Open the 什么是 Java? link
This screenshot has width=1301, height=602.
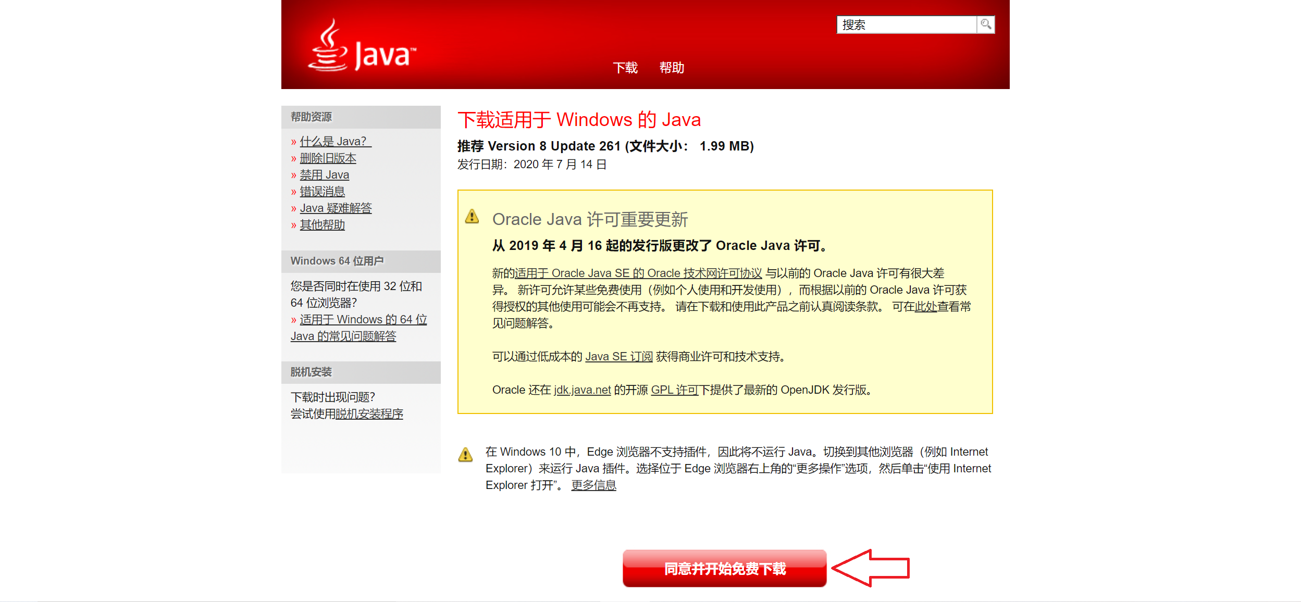coord(336,141)
